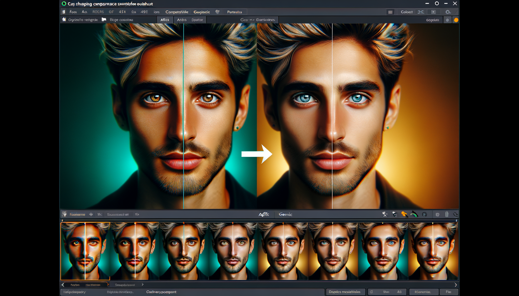The height and width of the screenshot is (296, 519).
Task: Click the green curve icon in filmstrip toolbar
Action: [414, 214]
